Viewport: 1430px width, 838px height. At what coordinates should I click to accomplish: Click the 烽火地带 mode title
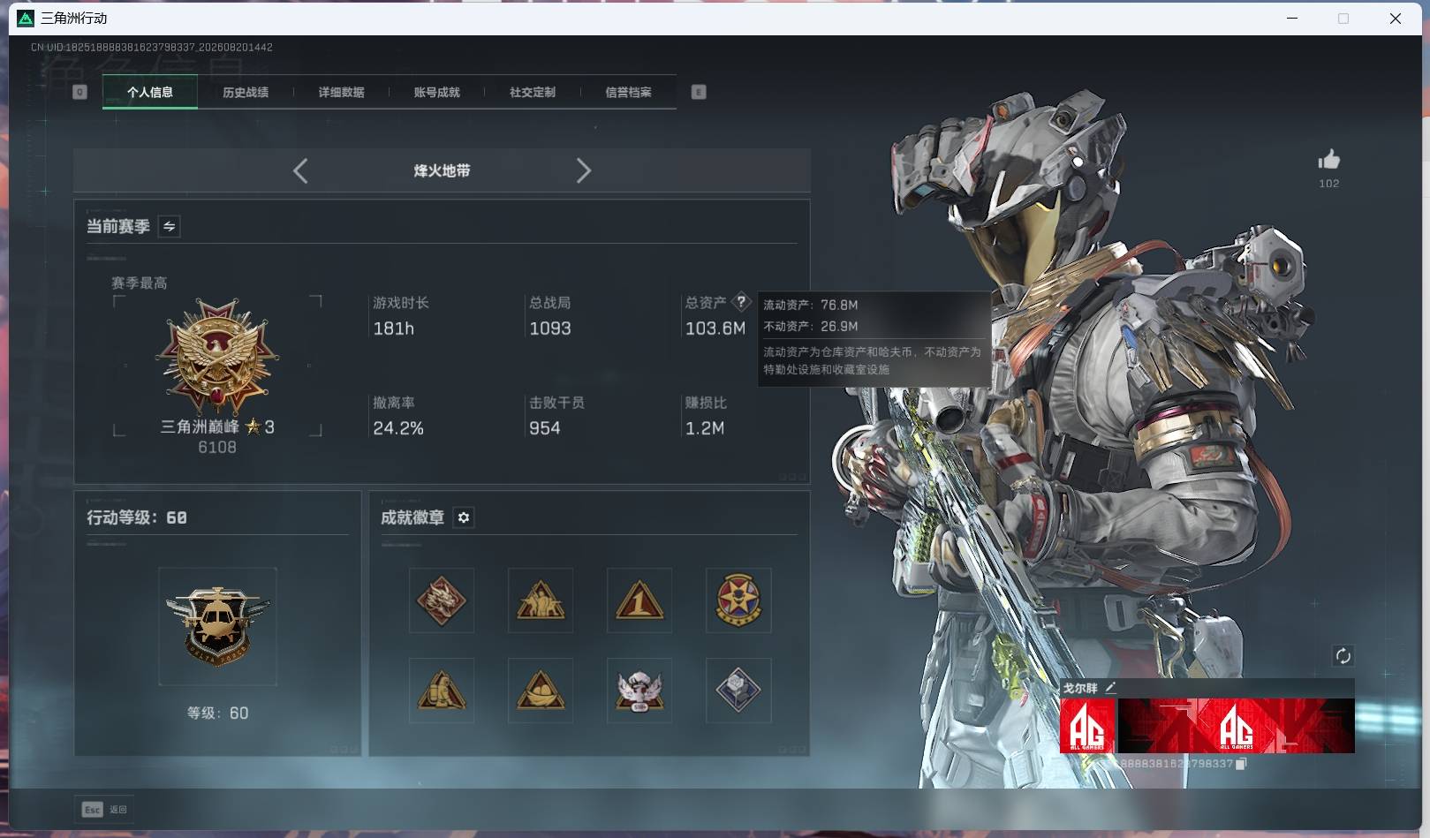point(442,170)
